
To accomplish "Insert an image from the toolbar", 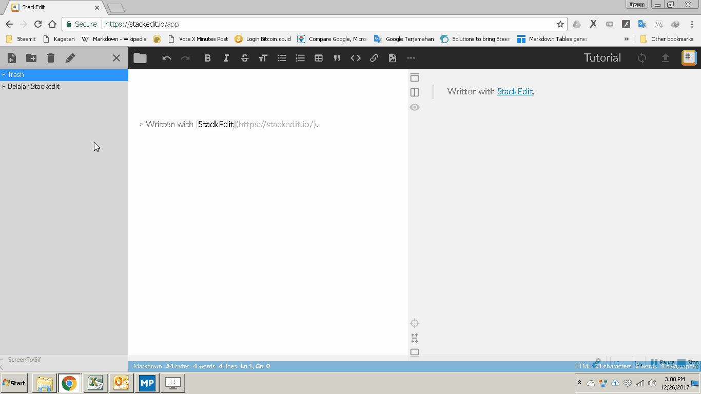I will pos(393,58).
